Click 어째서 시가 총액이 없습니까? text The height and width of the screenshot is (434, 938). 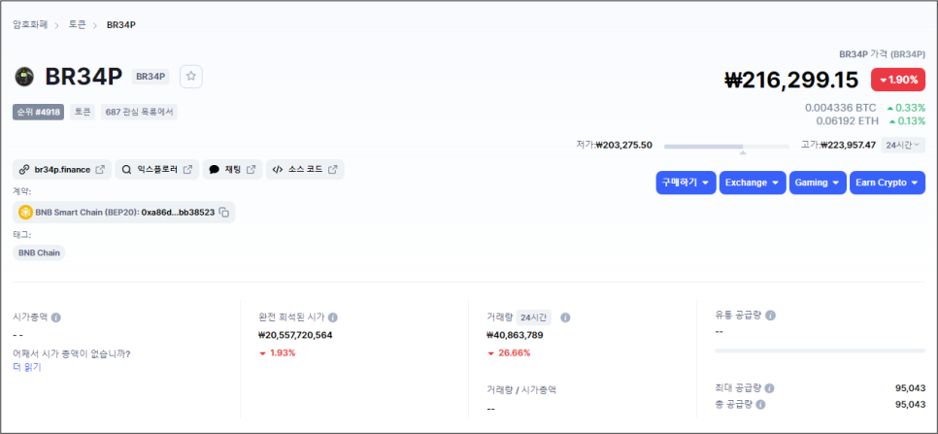[x=72, y=353]
